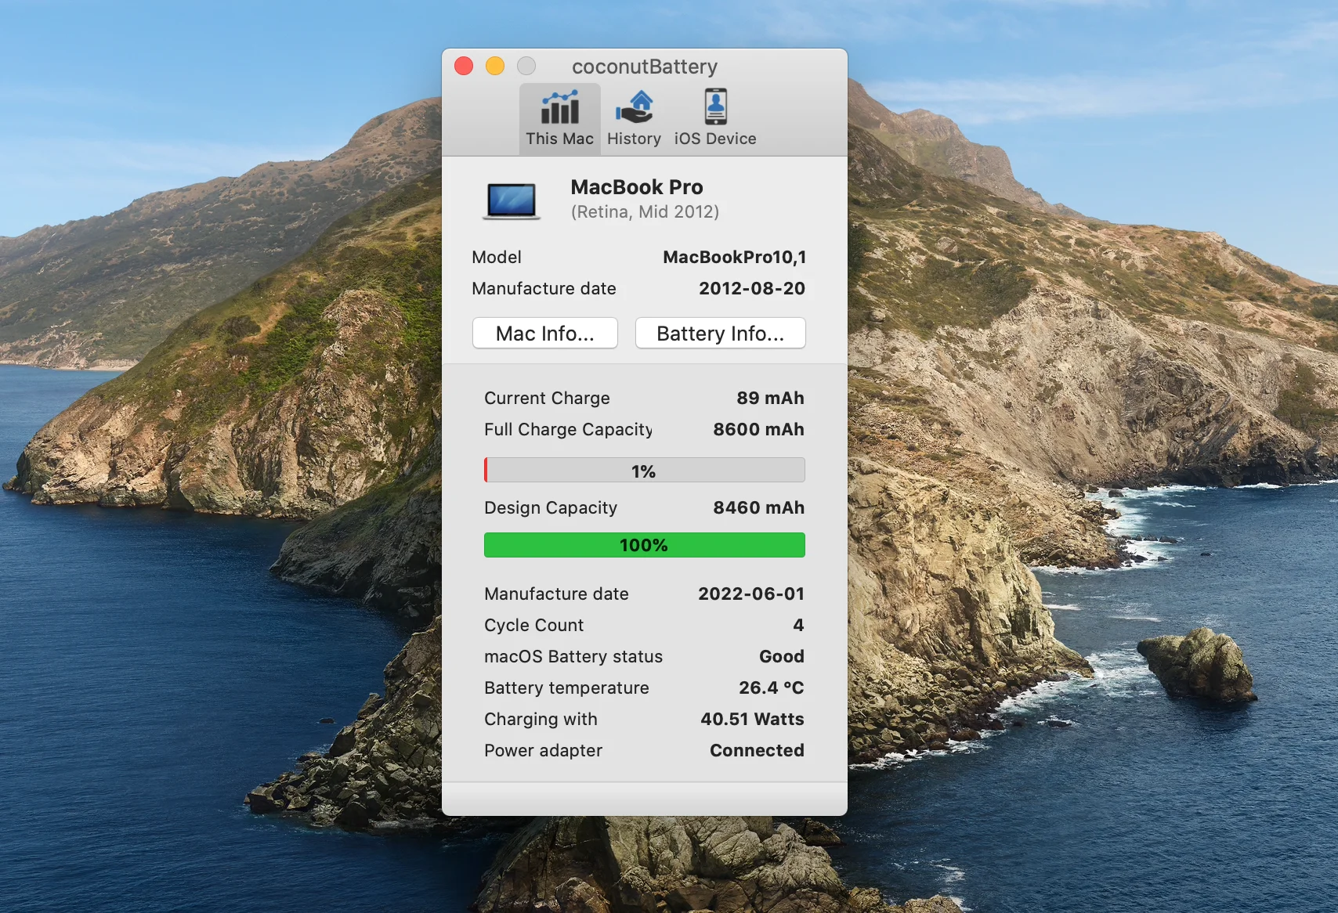Click the coconutBattery window title

point(645,67)
